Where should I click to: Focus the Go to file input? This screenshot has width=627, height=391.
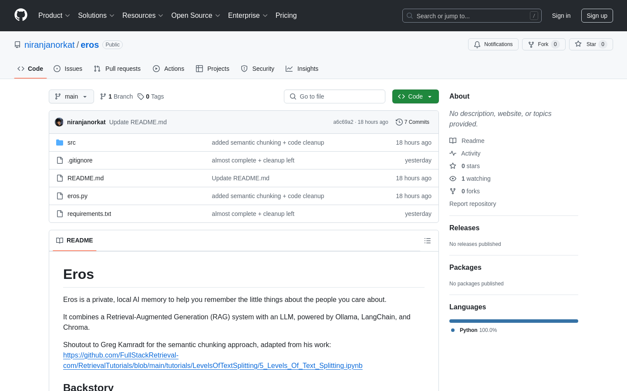[x=334, y=96]
